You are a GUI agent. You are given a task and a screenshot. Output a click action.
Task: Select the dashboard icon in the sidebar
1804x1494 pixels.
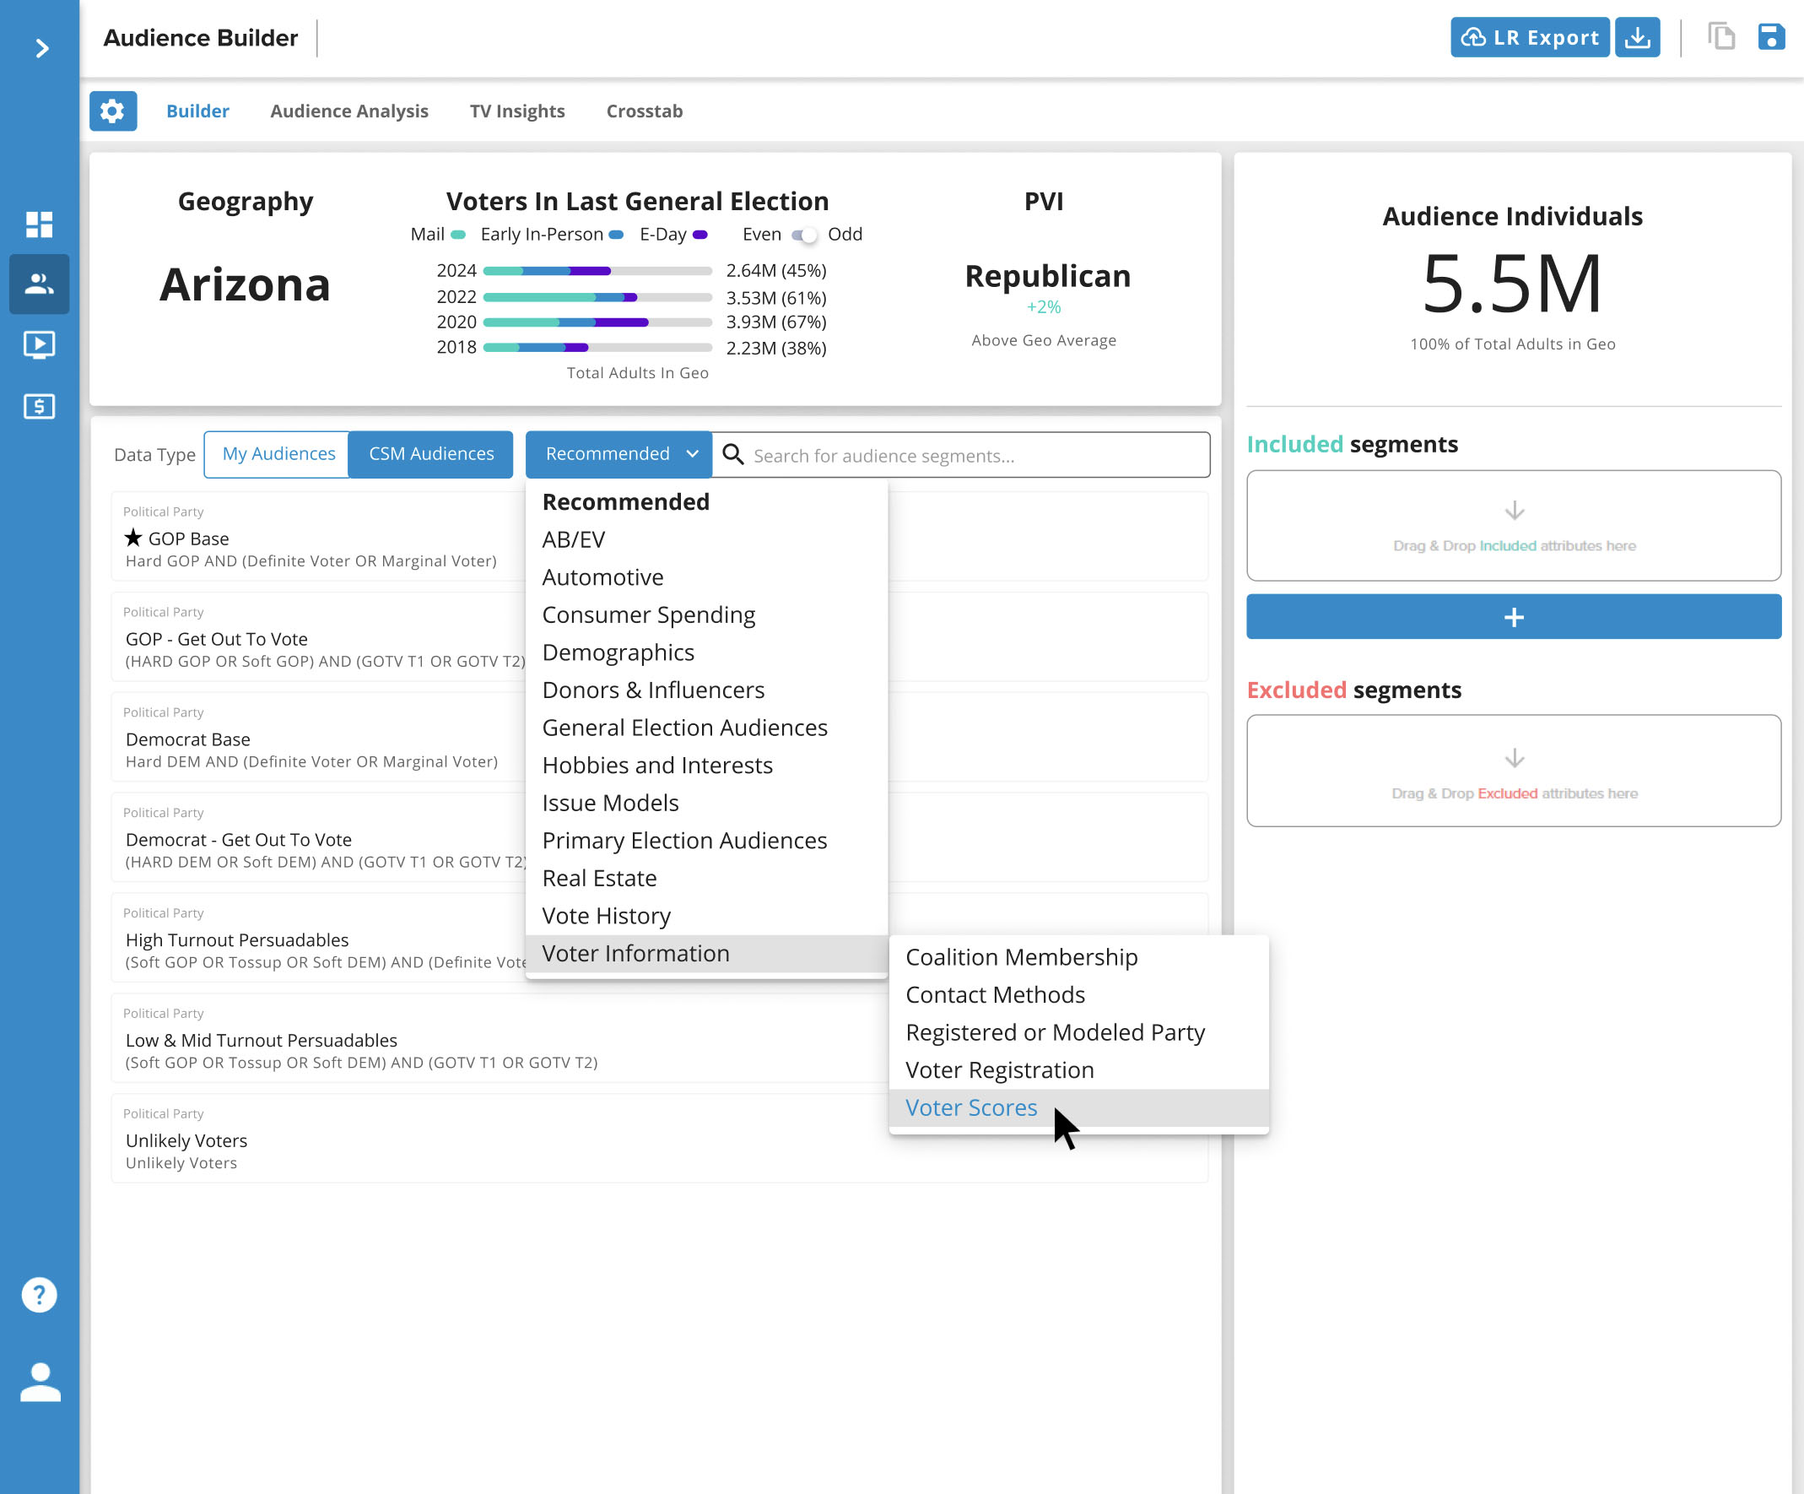click(x=40, y=225)
